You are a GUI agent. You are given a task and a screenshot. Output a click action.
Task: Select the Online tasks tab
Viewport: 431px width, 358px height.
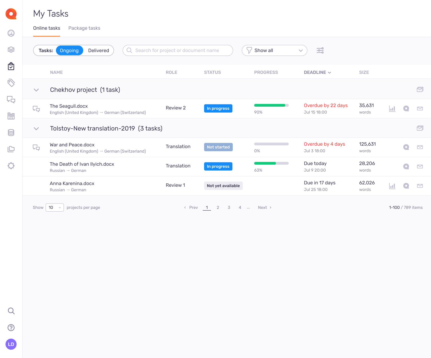pos(47,28)
